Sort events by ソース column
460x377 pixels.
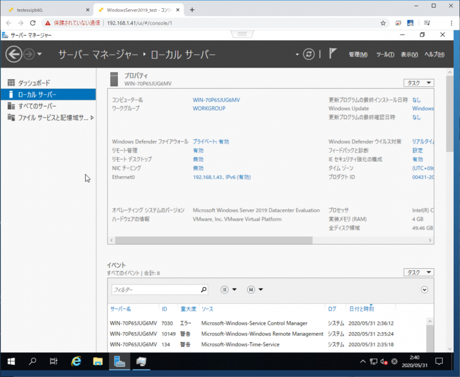(x=207, y=309)
